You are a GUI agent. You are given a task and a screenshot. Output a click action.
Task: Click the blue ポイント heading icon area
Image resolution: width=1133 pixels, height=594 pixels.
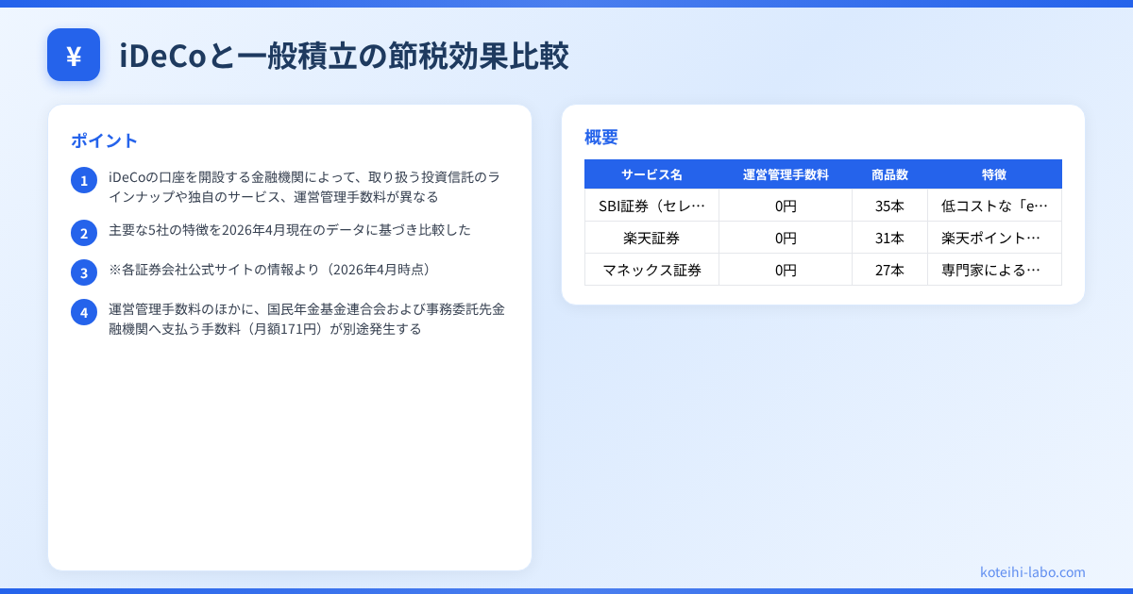click(x=100, y=140)
